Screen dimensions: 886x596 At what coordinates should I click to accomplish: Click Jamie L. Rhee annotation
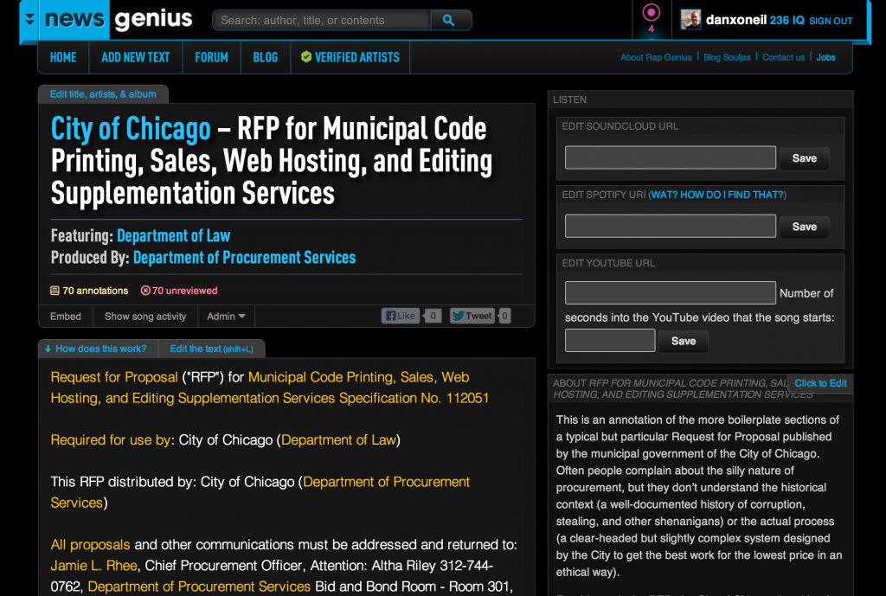tap(93, 566)
